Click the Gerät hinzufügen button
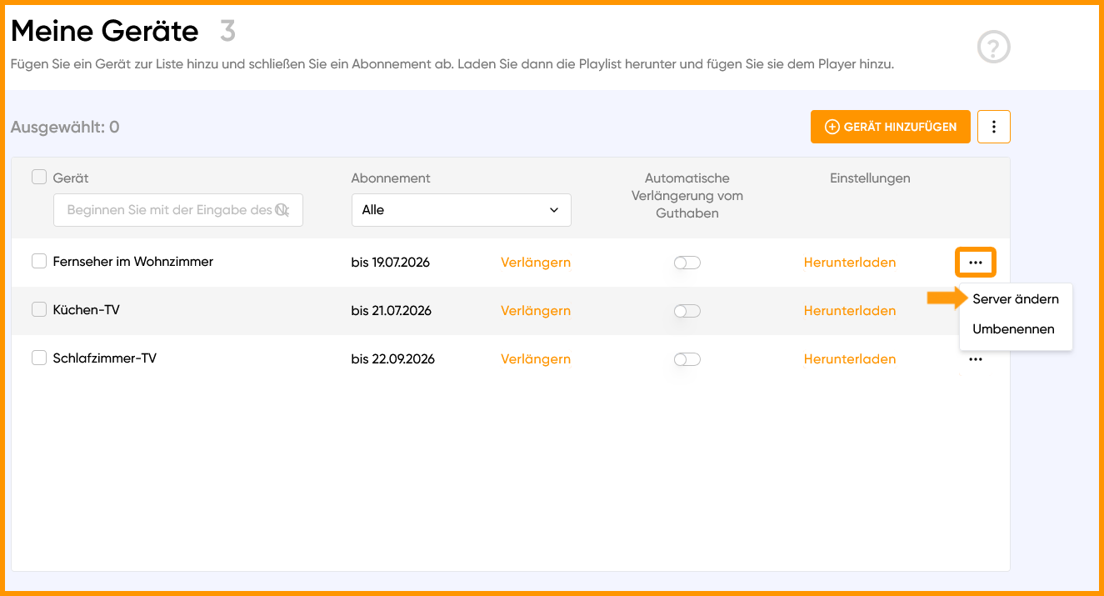 [x=891, y=127]
